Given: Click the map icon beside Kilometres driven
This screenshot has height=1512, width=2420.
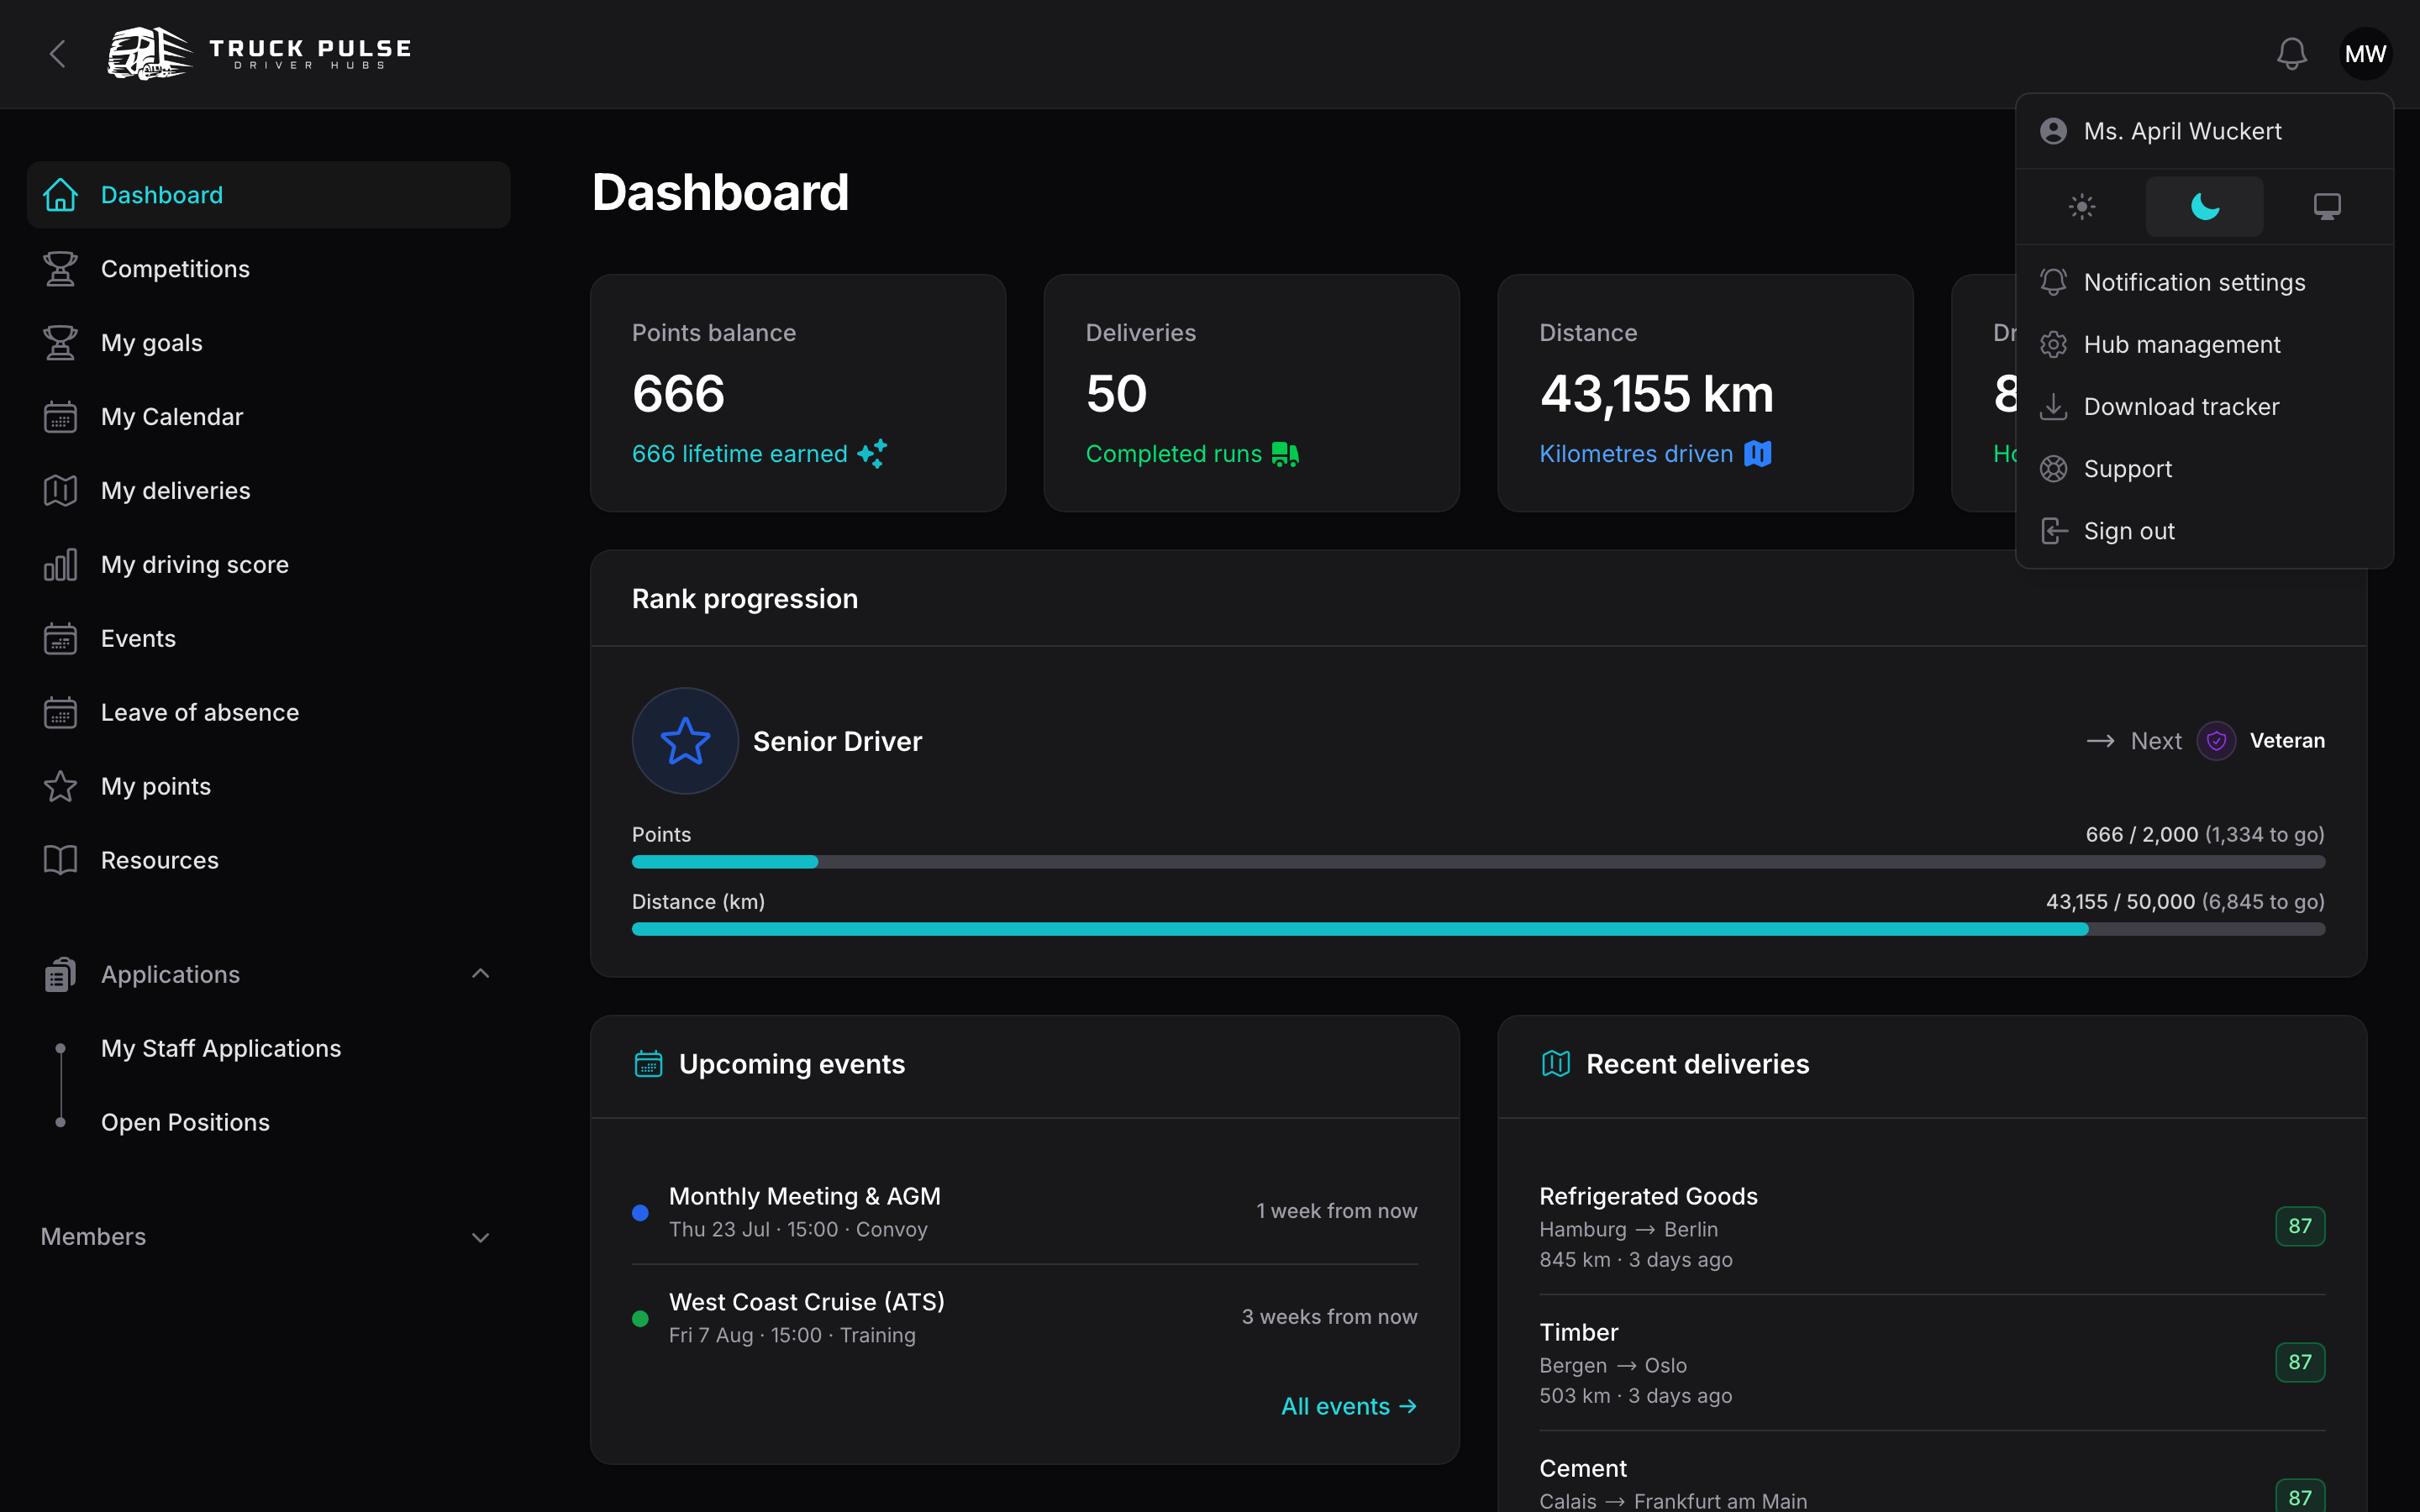Looking at the screenshot, I should click(1757, 454).
